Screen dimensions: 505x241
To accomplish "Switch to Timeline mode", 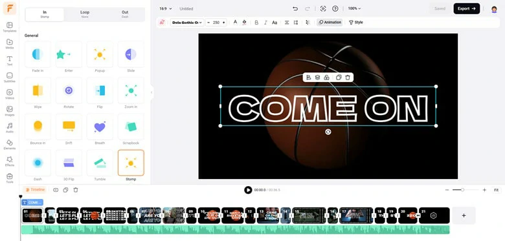I will point(35,190).
